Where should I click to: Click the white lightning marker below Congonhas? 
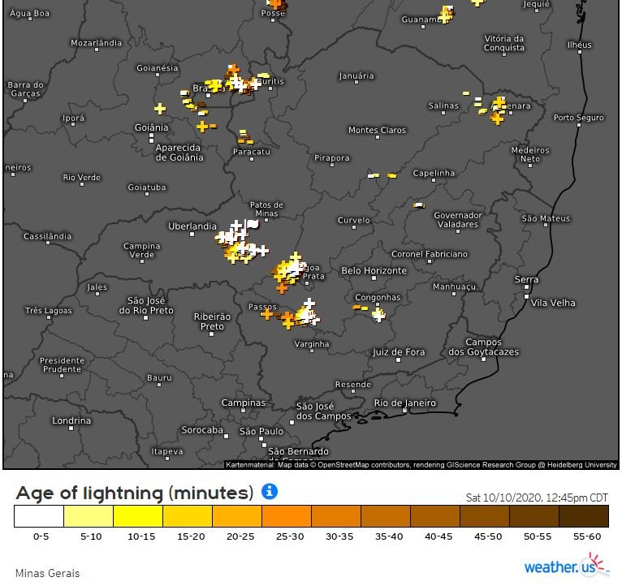(x=378, y=315)
